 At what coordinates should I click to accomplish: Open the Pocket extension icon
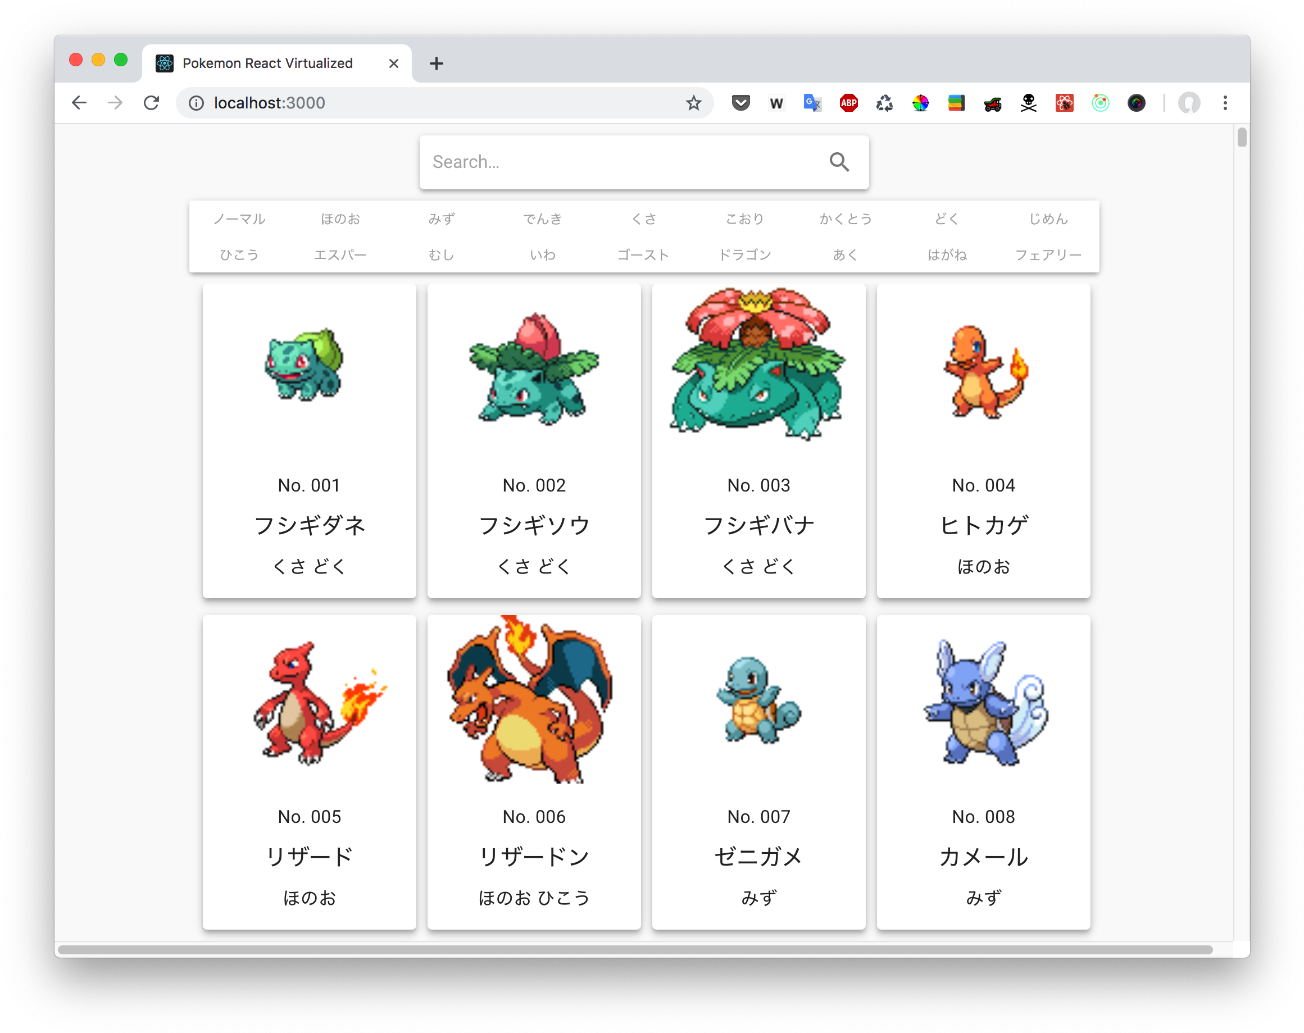740,103
